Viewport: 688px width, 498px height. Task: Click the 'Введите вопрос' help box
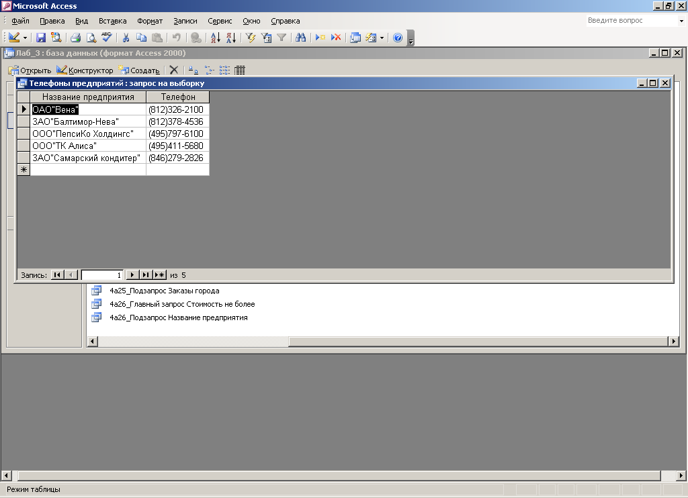[x=632, y=21]
